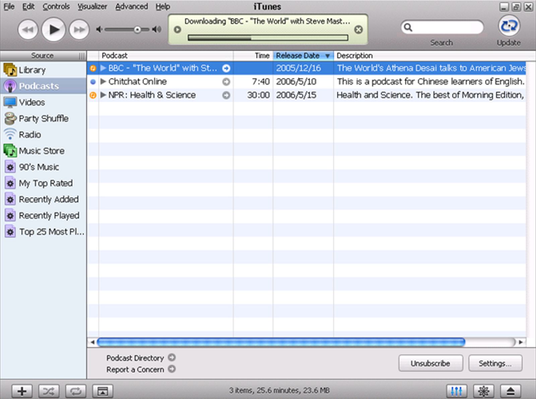Click horizontal scrollbar left arrow

click(92, 342)
